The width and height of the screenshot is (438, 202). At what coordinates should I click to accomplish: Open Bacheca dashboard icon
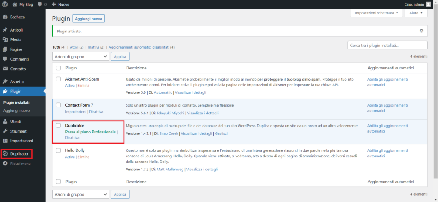(5, 17)
